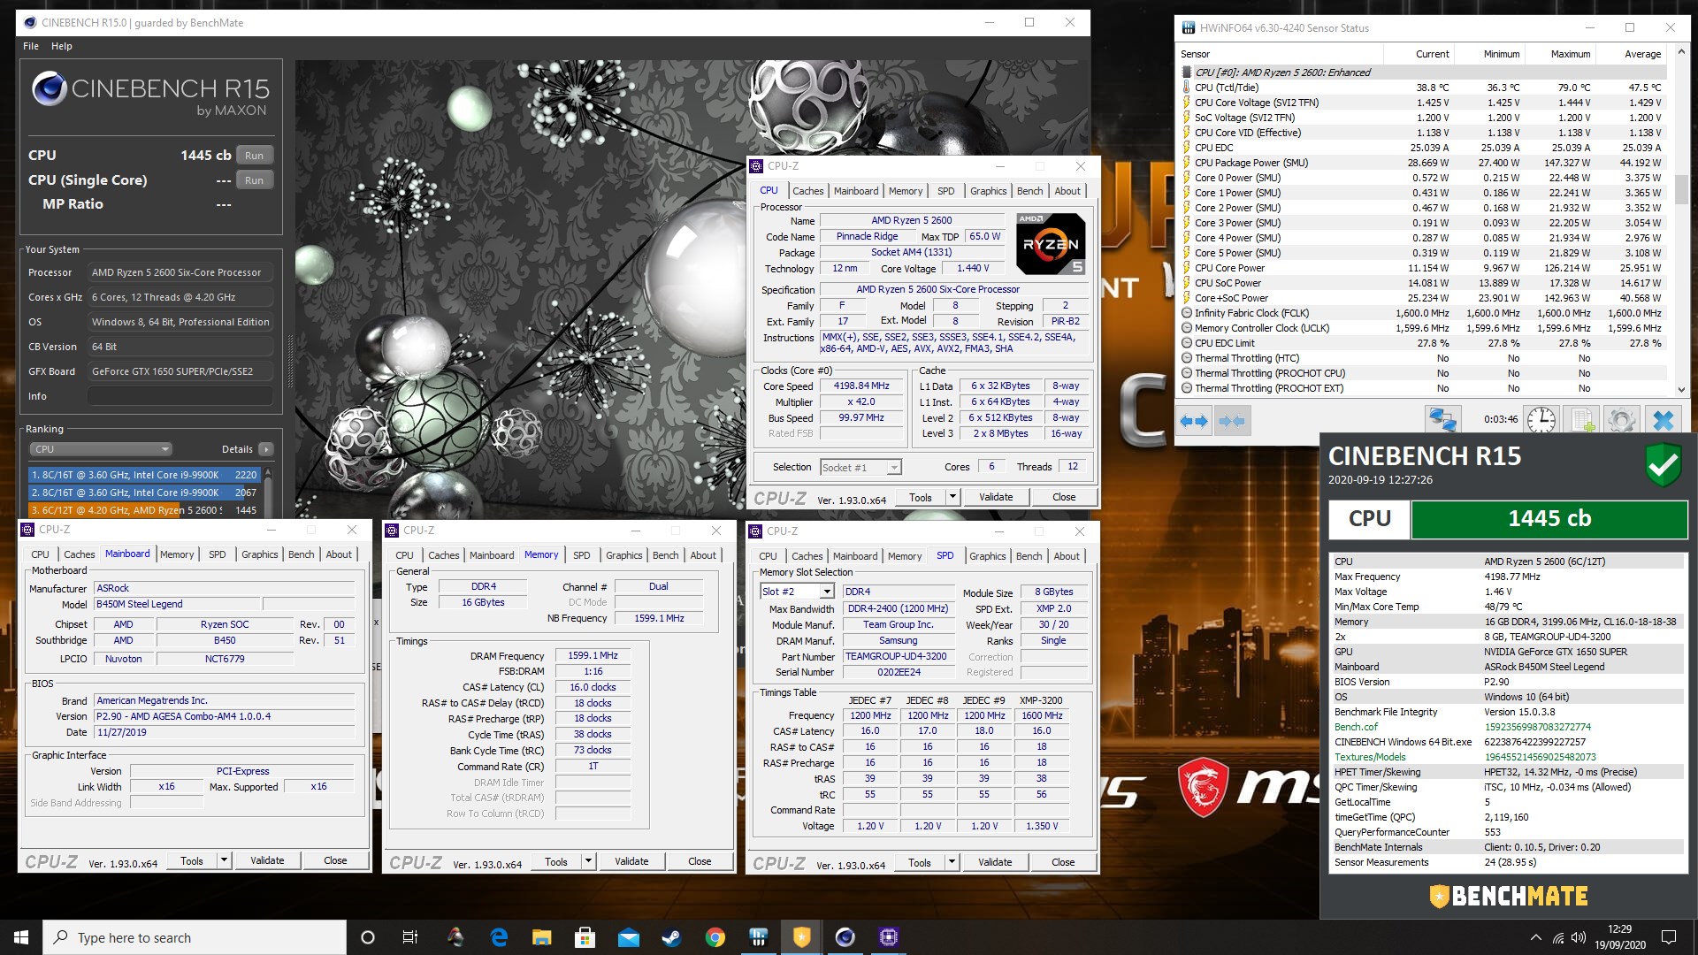Open About tab in CPU-Z SPD window
Viewport: 1698px width, 955px height.
click(1067, 556)
